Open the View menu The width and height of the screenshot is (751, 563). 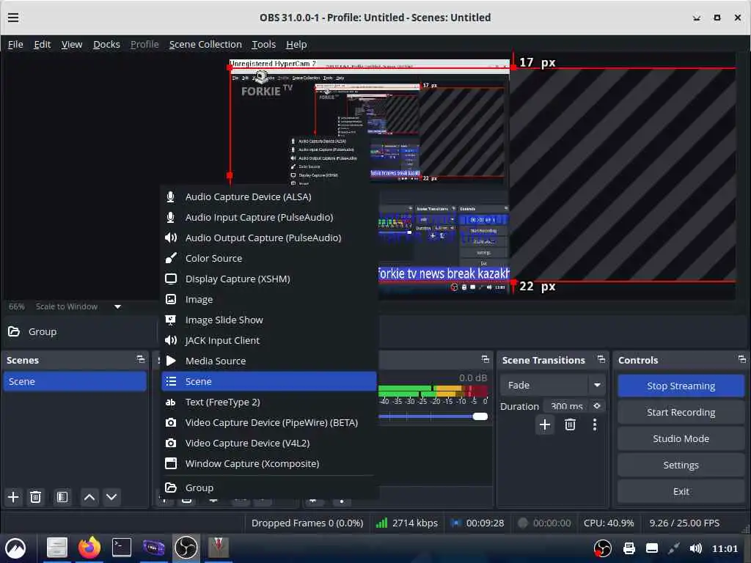(72, 45)
